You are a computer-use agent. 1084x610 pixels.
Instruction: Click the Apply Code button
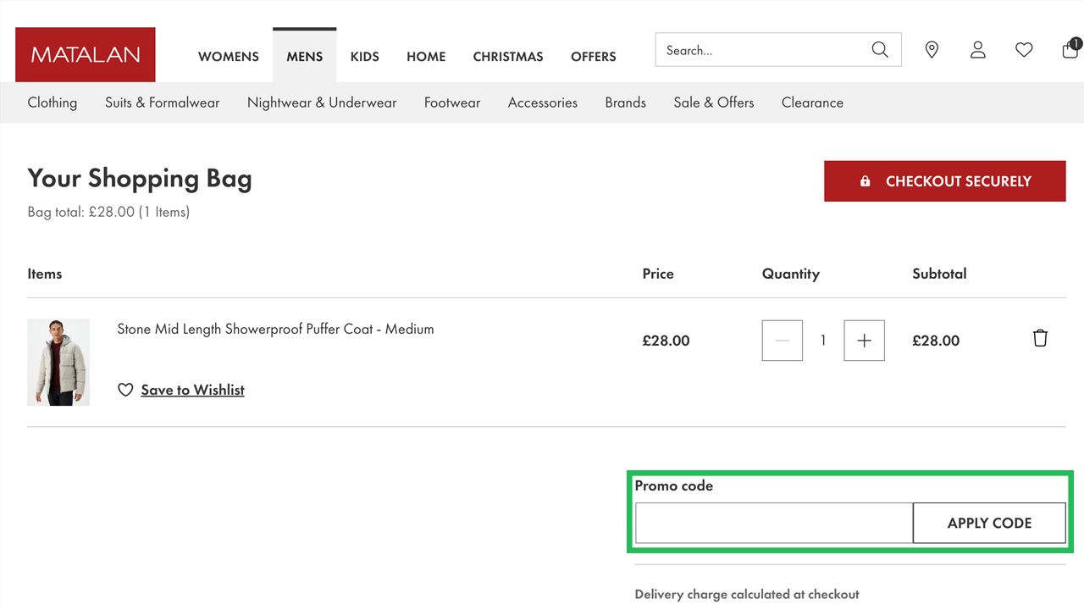click(989, 523)
